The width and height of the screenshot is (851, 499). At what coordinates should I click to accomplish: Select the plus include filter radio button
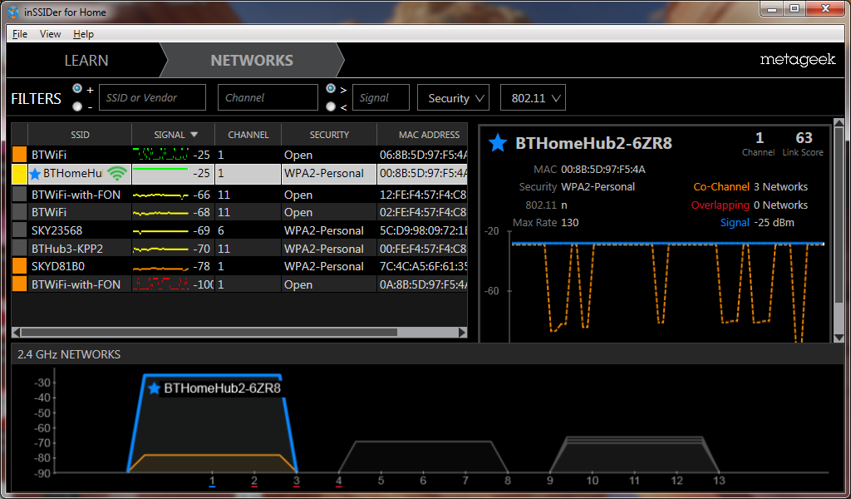click(77, 89)
